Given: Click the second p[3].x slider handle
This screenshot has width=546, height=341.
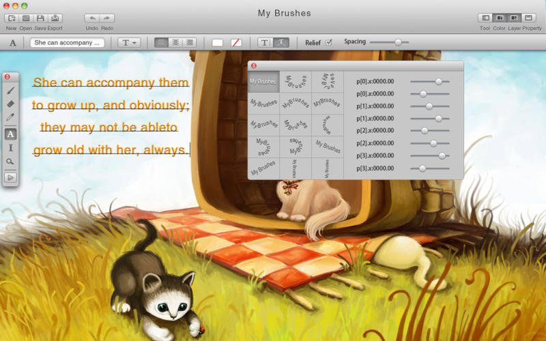Looking at the screenshot, I should [422, 168].
